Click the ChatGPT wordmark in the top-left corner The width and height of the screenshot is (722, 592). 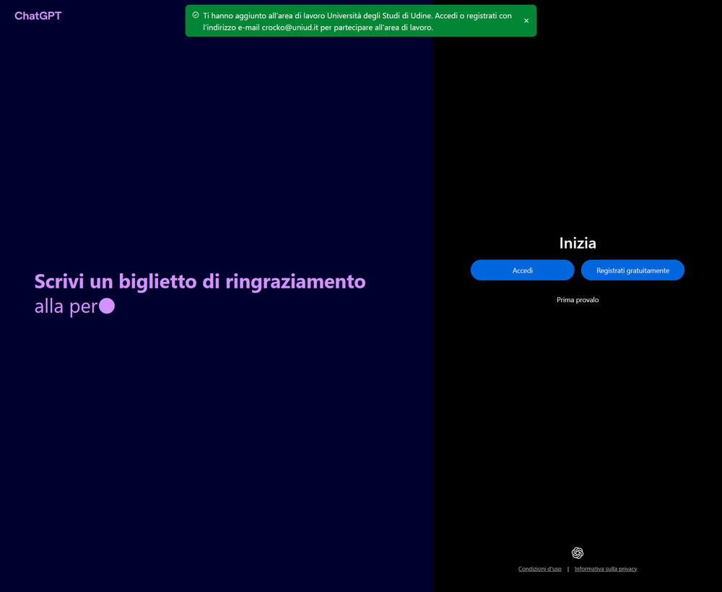click(x=38, y=15)
